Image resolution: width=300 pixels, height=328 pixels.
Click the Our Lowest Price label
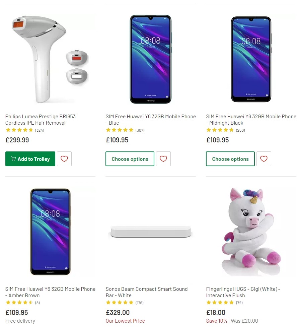[x=125, y=321]
